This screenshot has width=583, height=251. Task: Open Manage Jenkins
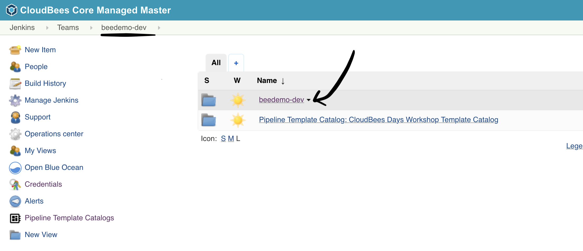tap(52, 100)
